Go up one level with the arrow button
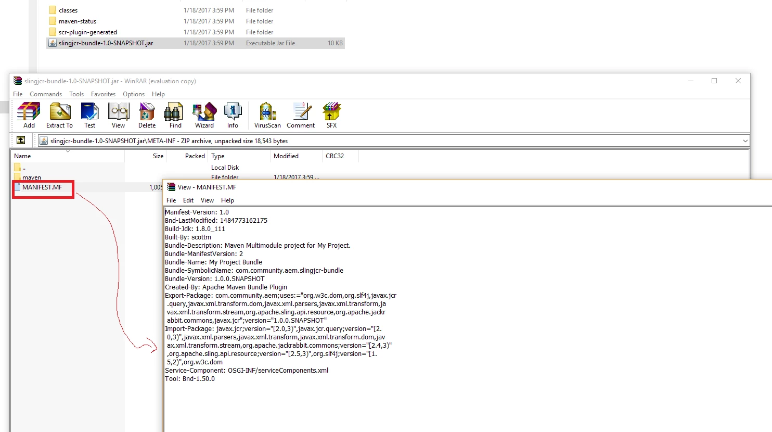The image size is (772, 432). pyautogui.click(x=21, y=141)
